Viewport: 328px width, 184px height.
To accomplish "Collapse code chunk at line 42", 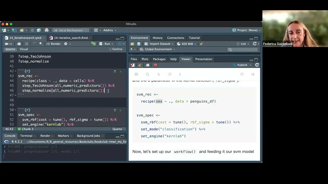I will pos(16,71).
